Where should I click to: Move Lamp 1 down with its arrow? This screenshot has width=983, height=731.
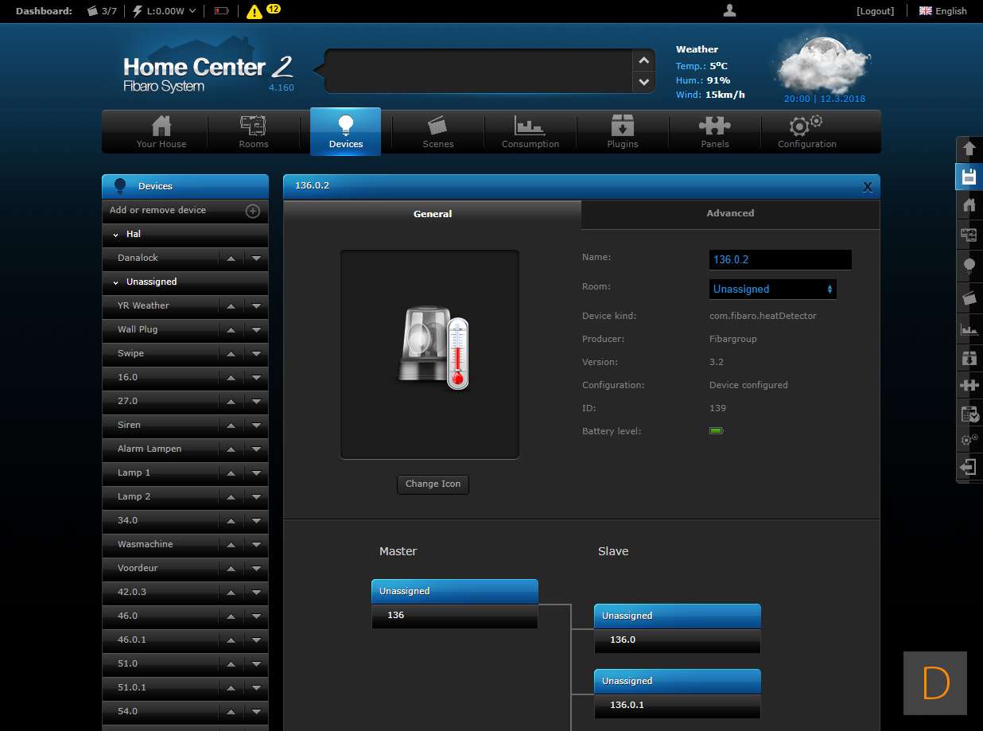point(256,473)
